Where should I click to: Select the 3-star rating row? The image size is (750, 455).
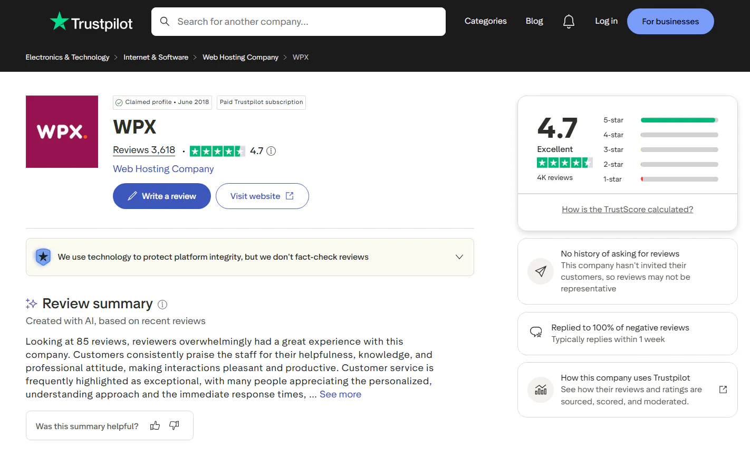click(660, 150)
